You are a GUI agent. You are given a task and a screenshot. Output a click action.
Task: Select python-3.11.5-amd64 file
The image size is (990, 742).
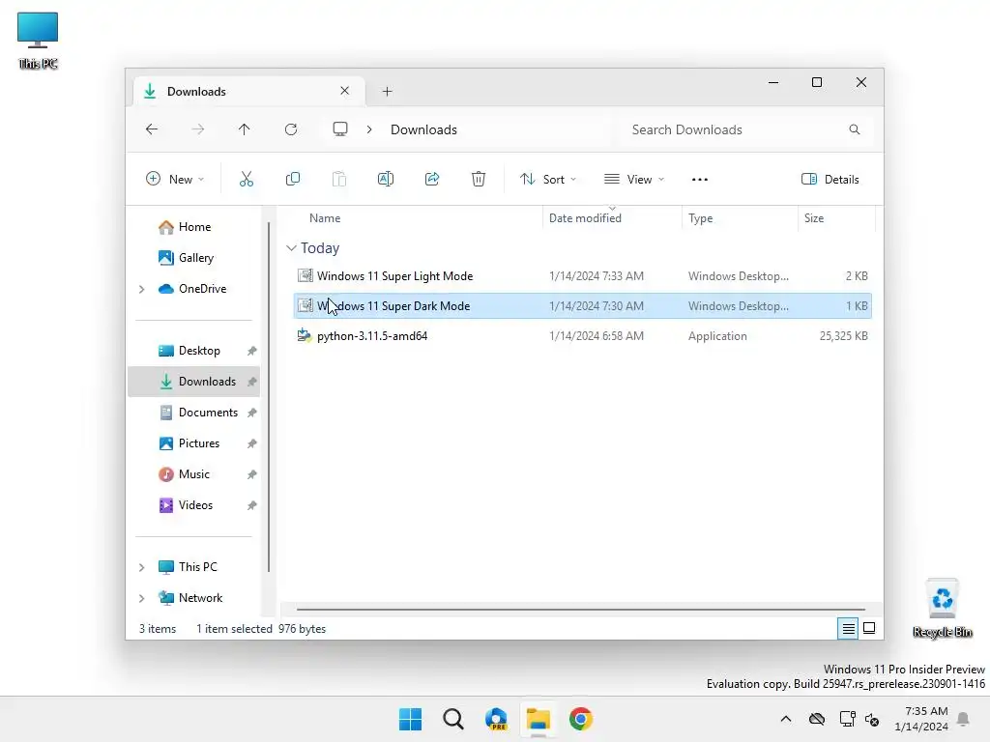tap(582, 335)
